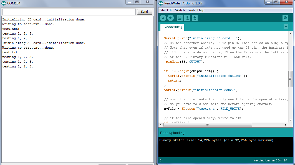Click the 'Initializing SD card...' Serial.print line
This screenshot has width=295, height=165.
(203, 38)
